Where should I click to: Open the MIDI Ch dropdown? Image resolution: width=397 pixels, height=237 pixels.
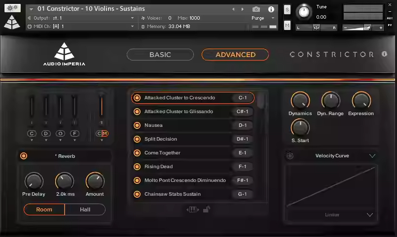coord(132,26)
